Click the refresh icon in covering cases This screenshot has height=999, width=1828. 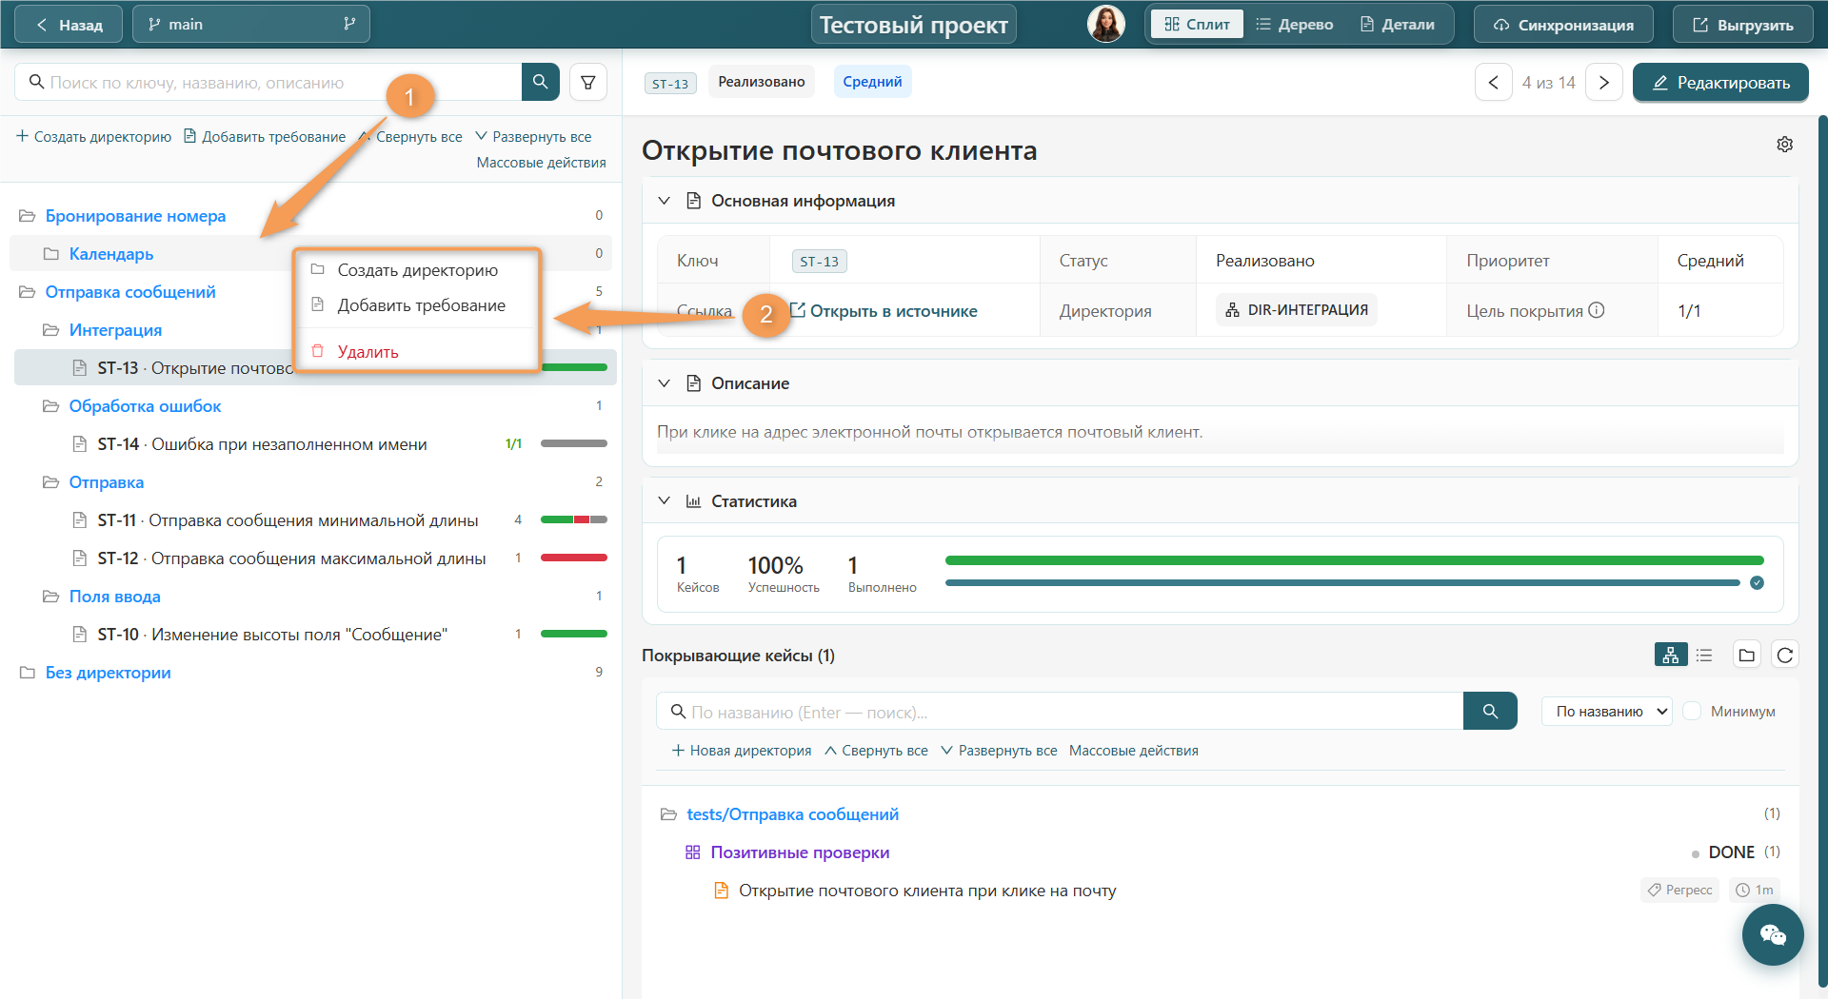point(1784,655)
